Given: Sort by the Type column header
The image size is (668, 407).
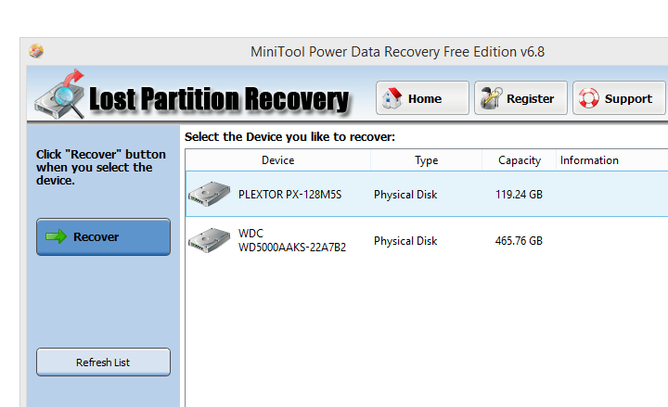Looking at the screenshot, I should coord(426,160).
